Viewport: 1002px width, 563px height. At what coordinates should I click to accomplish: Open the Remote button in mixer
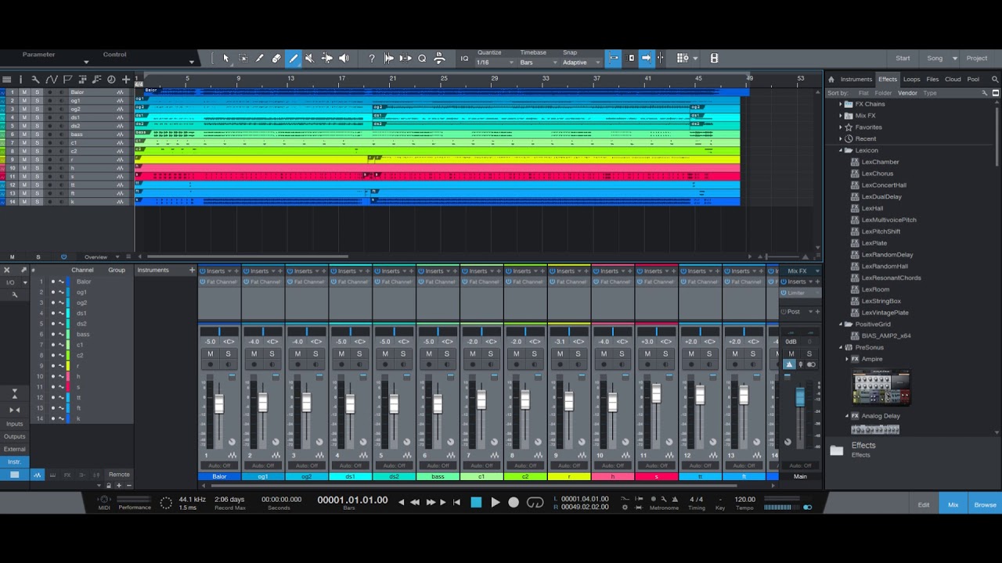(119, 475)
